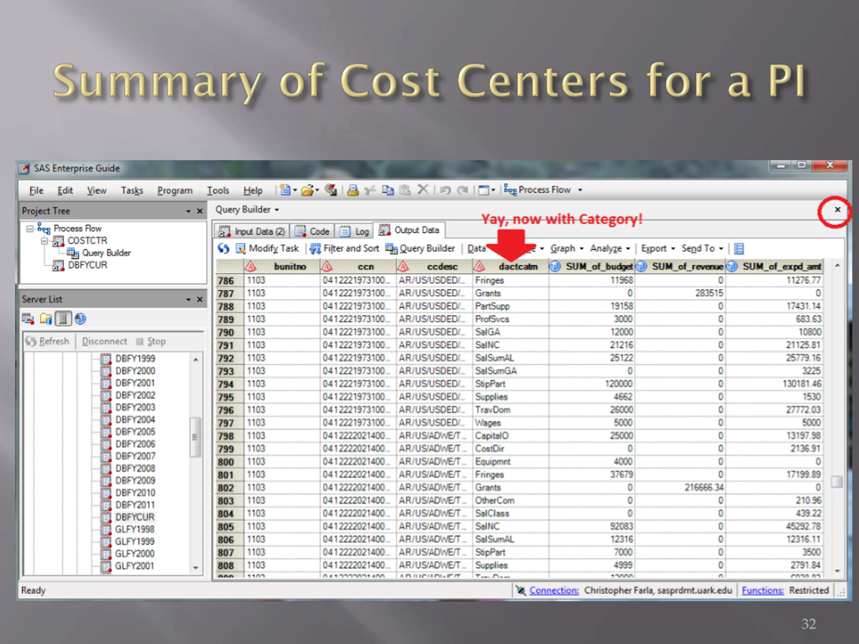Click the workspace layout icon
This screenshot has height=644, width=859.
(x=484, y=190)
